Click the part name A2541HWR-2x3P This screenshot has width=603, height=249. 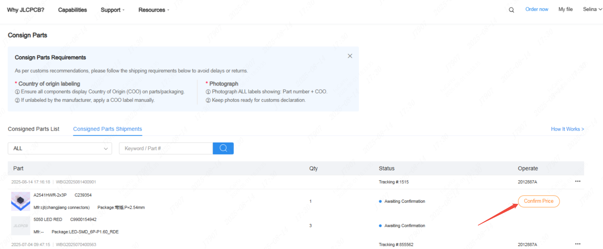(50, 195)
